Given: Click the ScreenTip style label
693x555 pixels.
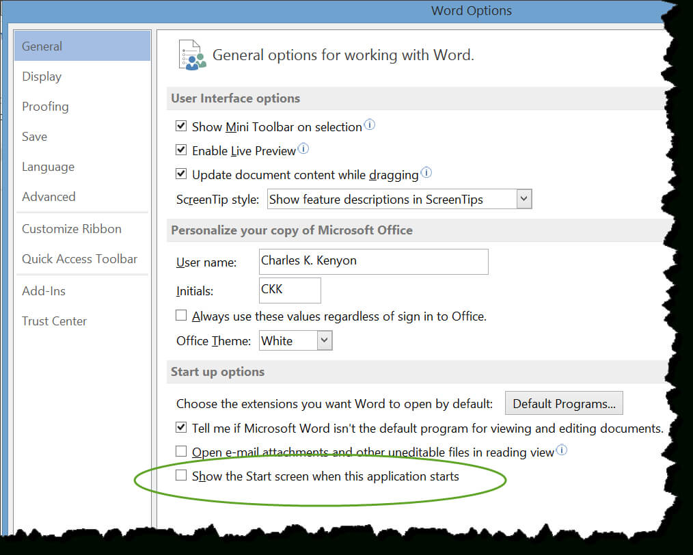Looking at the screenshot, I should (x=217, y=200).
